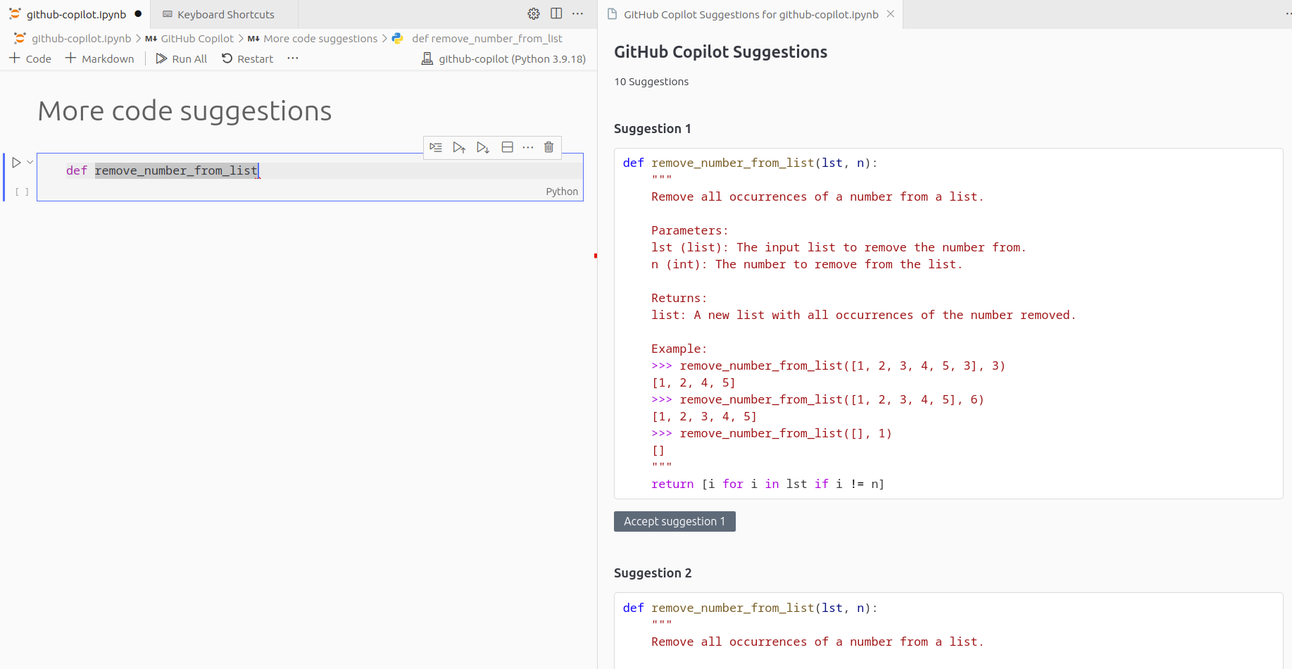
Task: Delete the cell with trash icon
Action: 549,147
